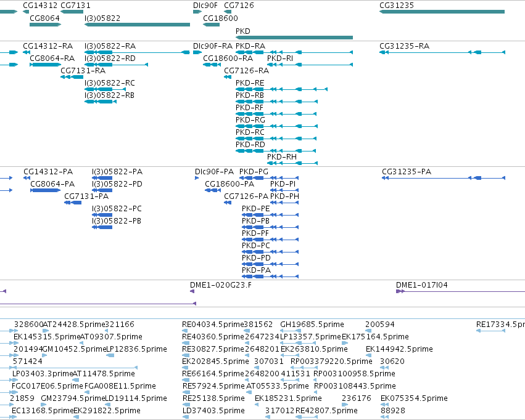
Task: Select protein PKD-PG
Action: click(254, 172)
